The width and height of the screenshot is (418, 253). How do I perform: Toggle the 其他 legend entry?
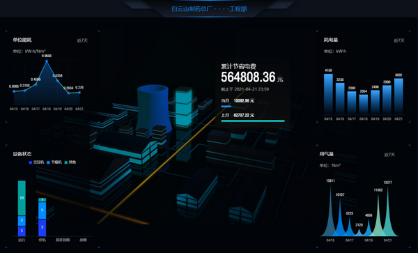click(x=70, y=162)
